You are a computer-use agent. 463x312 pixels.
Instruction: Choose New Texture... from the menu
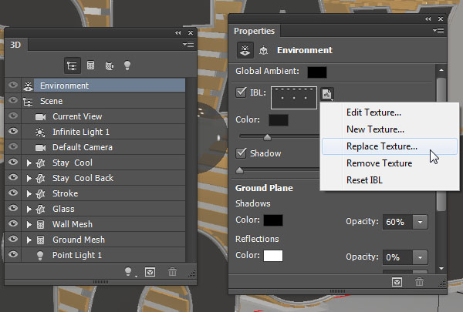coord(390,129)
